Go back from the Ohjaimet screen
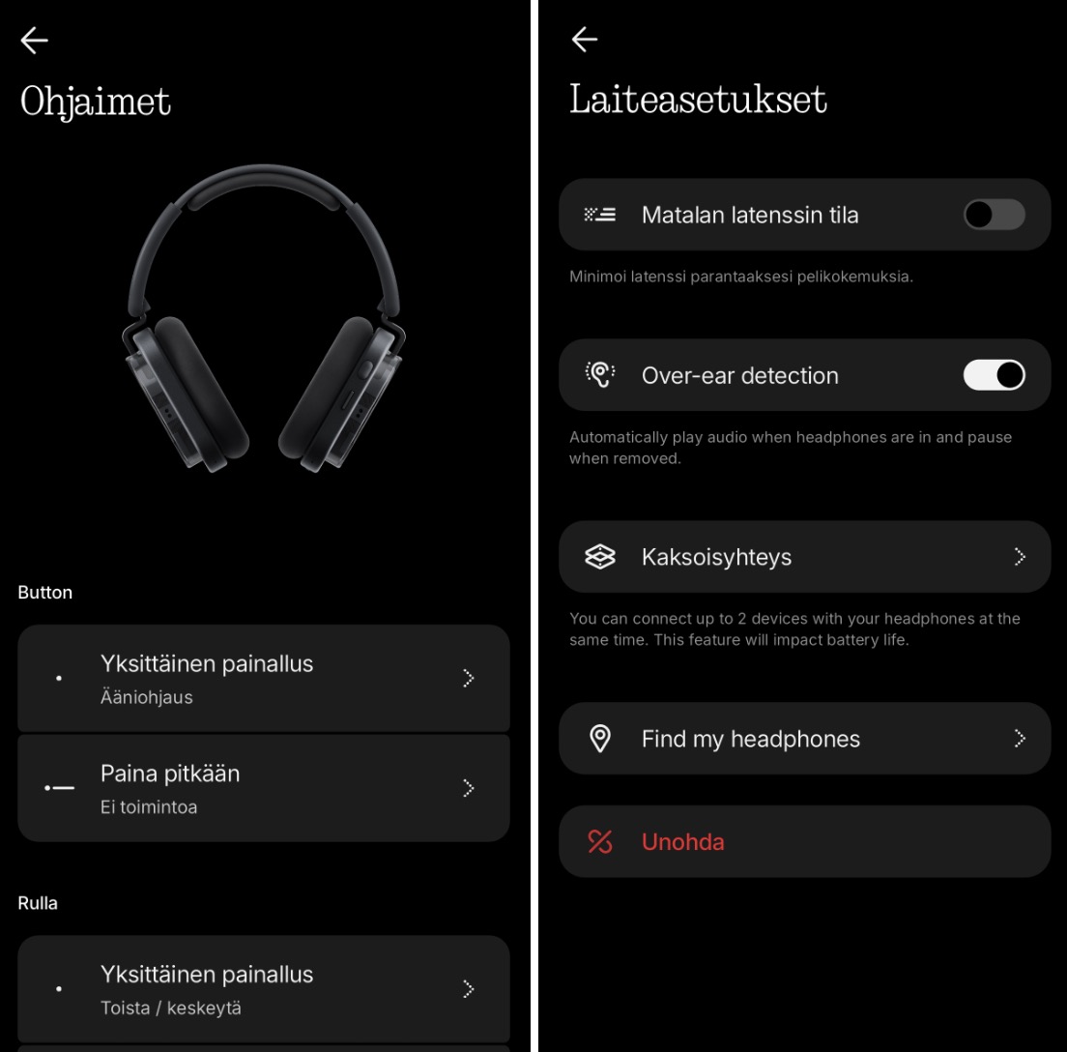This screenshot has width=1067, height=1052. click(34, 41)
